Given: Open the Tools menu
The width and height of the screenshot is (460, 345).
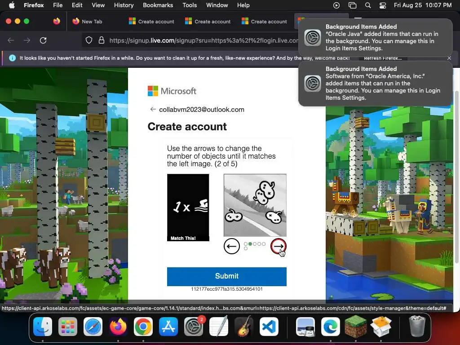Looking at the screenshot, I should click(x=190, y=5).
